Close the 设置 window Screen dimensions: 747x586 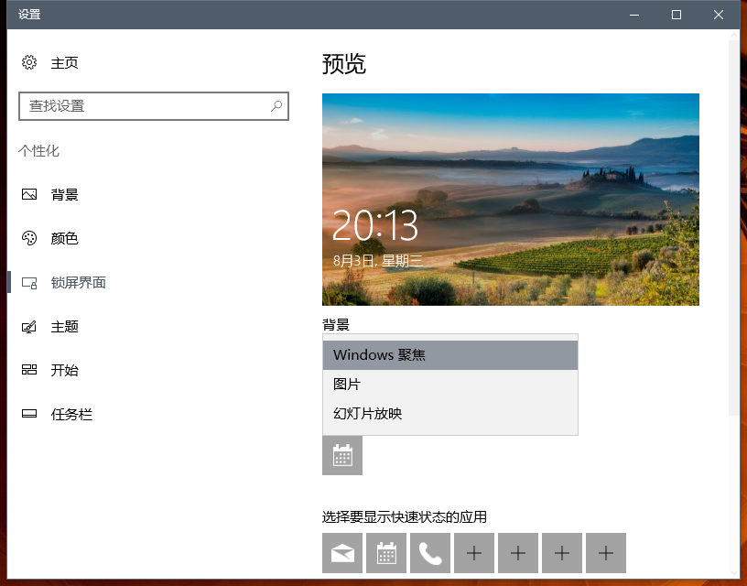(719, 15)
